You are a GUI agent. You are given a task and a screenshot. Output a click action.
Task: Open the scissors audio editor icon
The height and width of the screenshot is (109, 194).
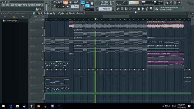point(171,3)
